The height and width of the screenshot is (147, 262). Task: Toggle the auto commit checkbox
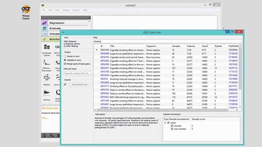coord(65,85)
